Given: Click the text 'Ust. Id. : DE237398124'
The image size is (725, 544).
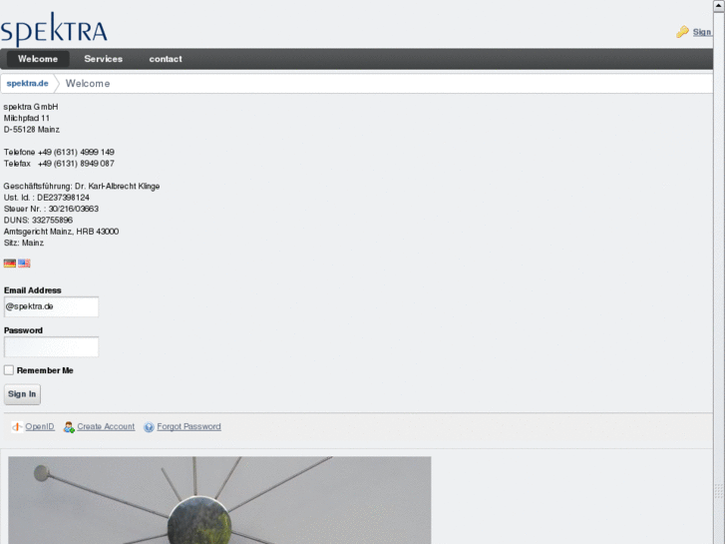Looking at the screenshot, I should 46,198.
